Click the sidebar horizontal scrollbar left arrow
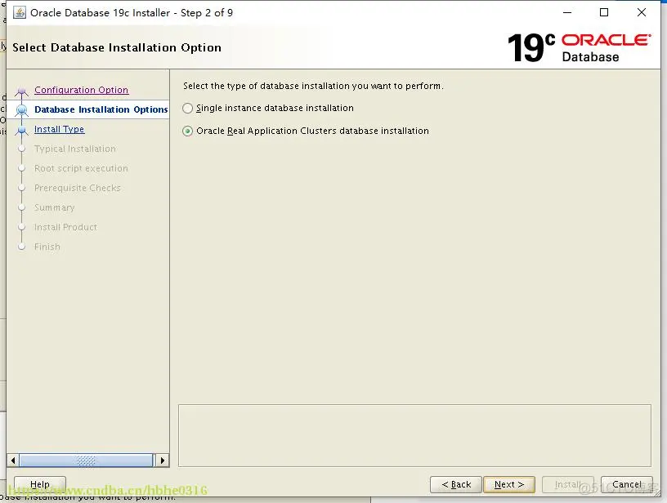 [x=13, y=460]
